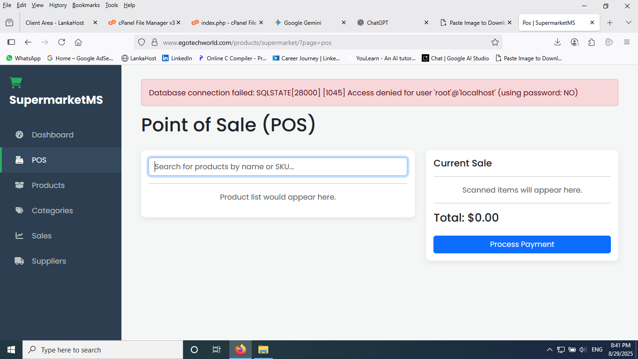
Task: Open File Explorer from the taskbar
Action: [x=263, y=350]
